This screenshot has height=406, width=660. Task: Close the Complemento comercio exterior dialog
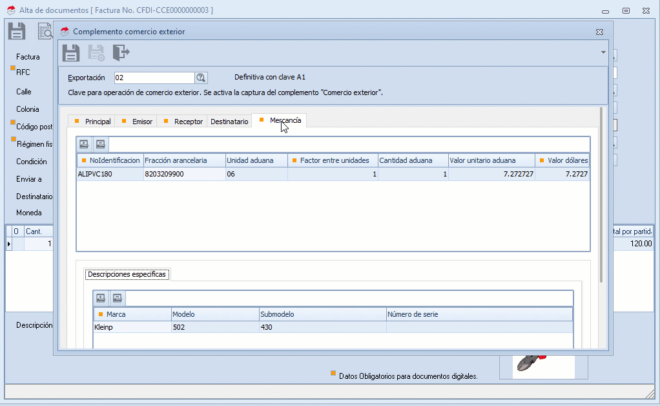pos(599,31)
